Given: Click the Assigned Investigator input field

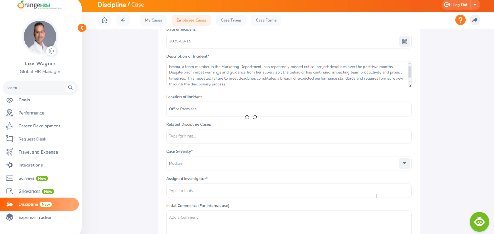Looking at the screenshot, I should click(288, 191).
